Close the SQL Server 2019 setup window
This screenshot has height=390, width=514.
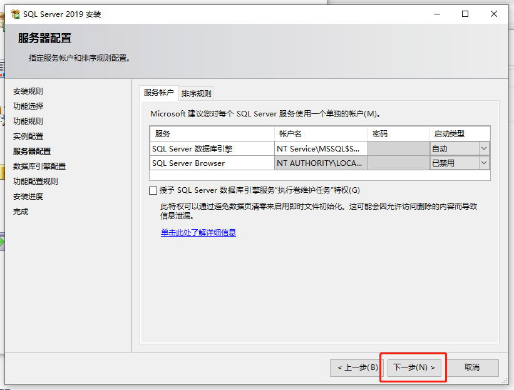(x=494, y=14)
